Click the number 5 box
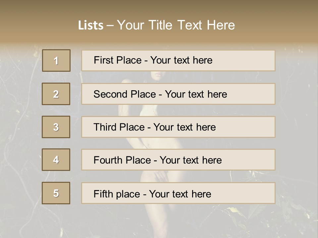Viewport: 318px width, 238px height. [56, 193]
